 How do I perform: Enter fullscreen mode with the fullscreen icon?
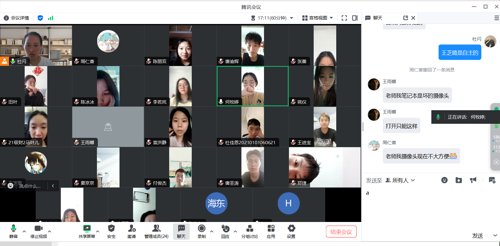tap(344, 18)
